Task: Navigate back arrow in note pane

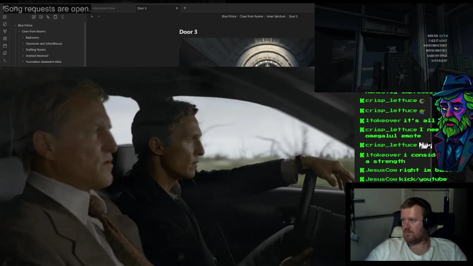Action: pyautogui.click(x=92, y=16)
